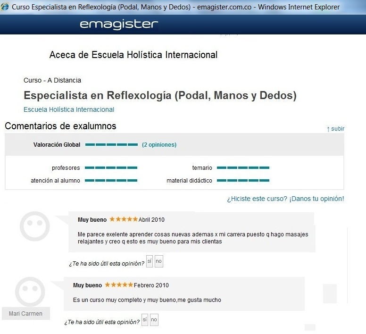The height and width of the screenshot is (334, 366).
Task: Vote 'sí' on the April 2010 opinion
Action: click(150, 261)
